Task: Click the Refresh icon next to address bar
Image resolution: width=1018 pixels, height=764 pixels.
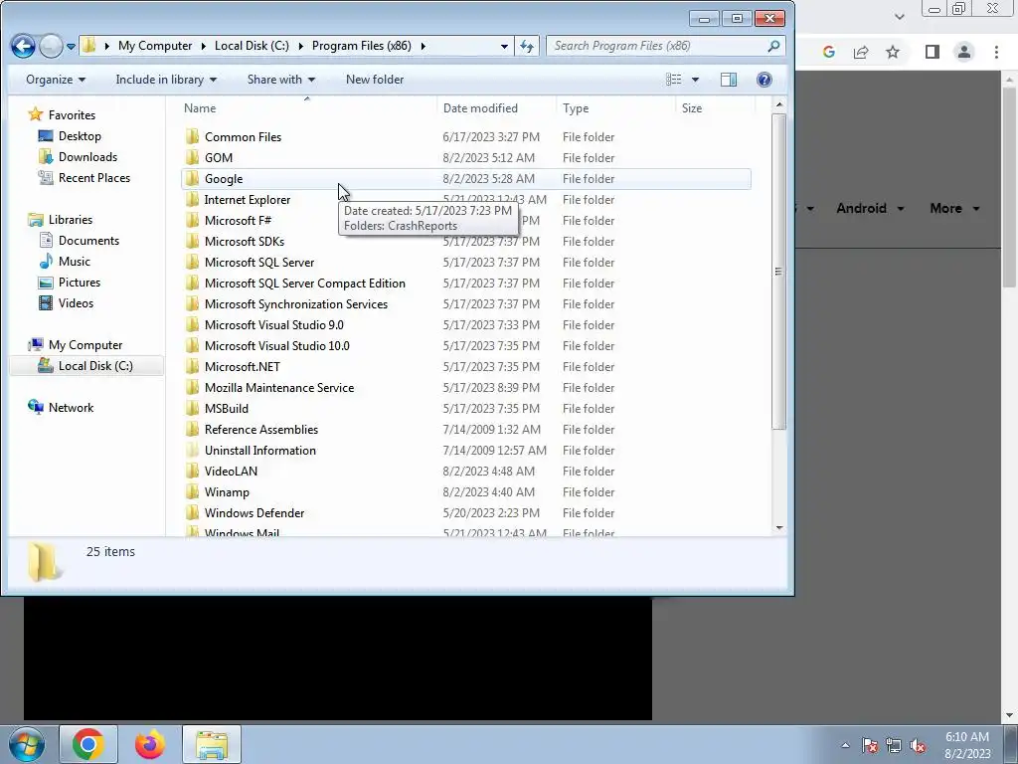Action: click(x=527, y=46)
